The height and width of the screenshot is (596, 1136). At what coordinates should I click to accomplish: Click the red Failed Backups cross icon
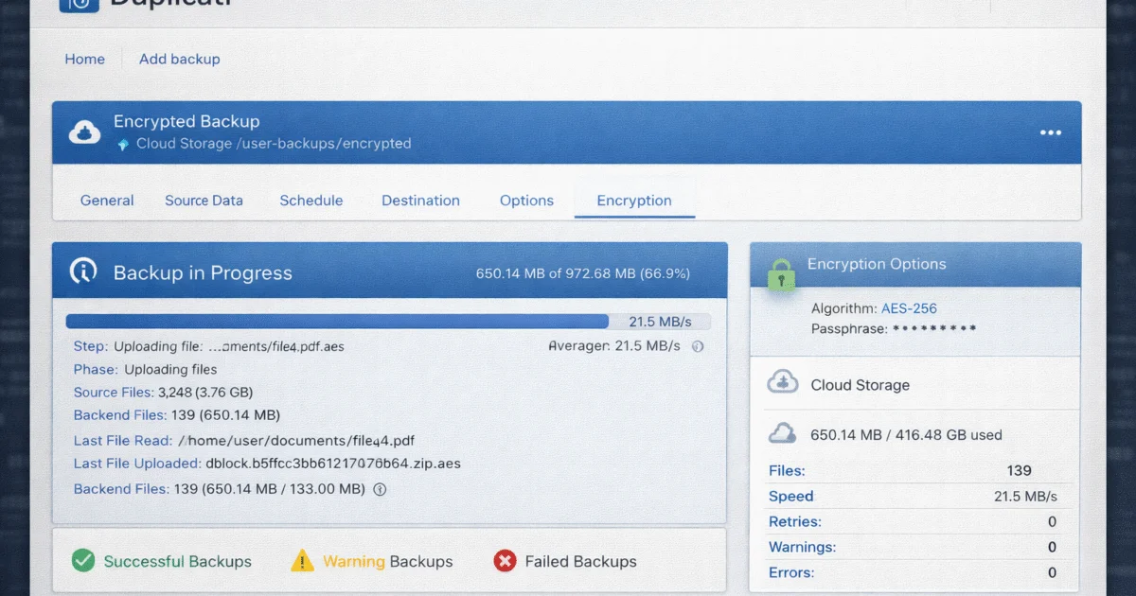pyautogui.click(x=505, y=561)
